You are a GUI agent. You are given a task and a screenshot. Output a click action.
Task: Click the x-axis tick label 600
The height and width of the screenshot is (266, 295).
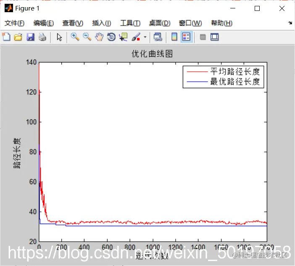click(x=107, y=247)
